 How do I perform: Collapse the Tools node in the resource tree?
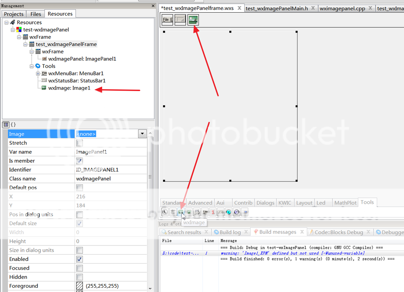coord(32,66)
